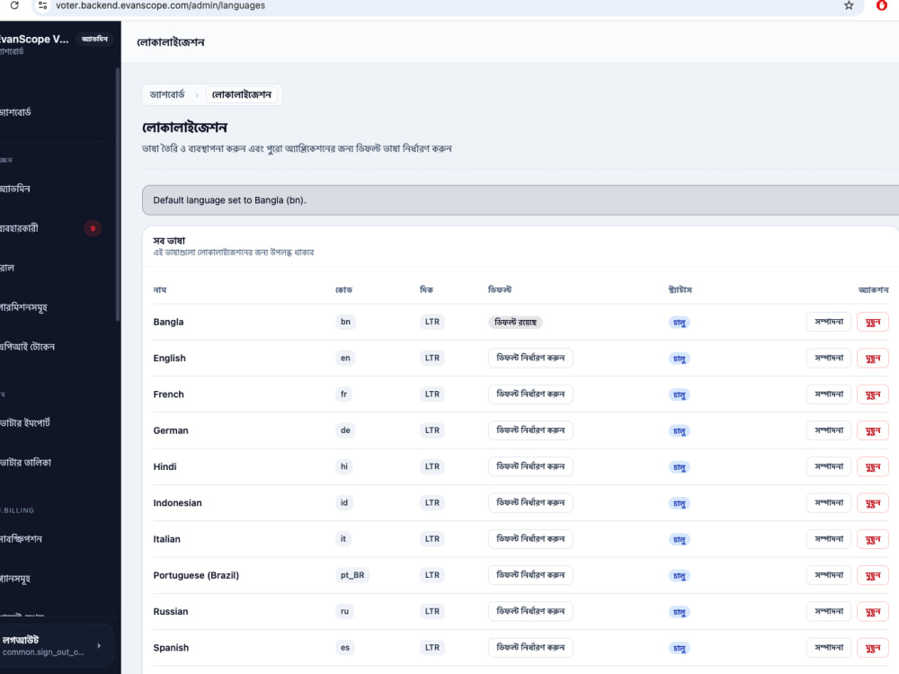Edit the Indonesian language row
The width and height of the screenshot is (899, 674).
tap(829, 502)
